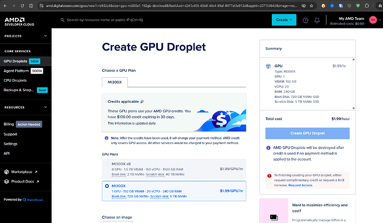Select the single MI300X plan radio button
This screenshot has width=383, height=223.
107,186
